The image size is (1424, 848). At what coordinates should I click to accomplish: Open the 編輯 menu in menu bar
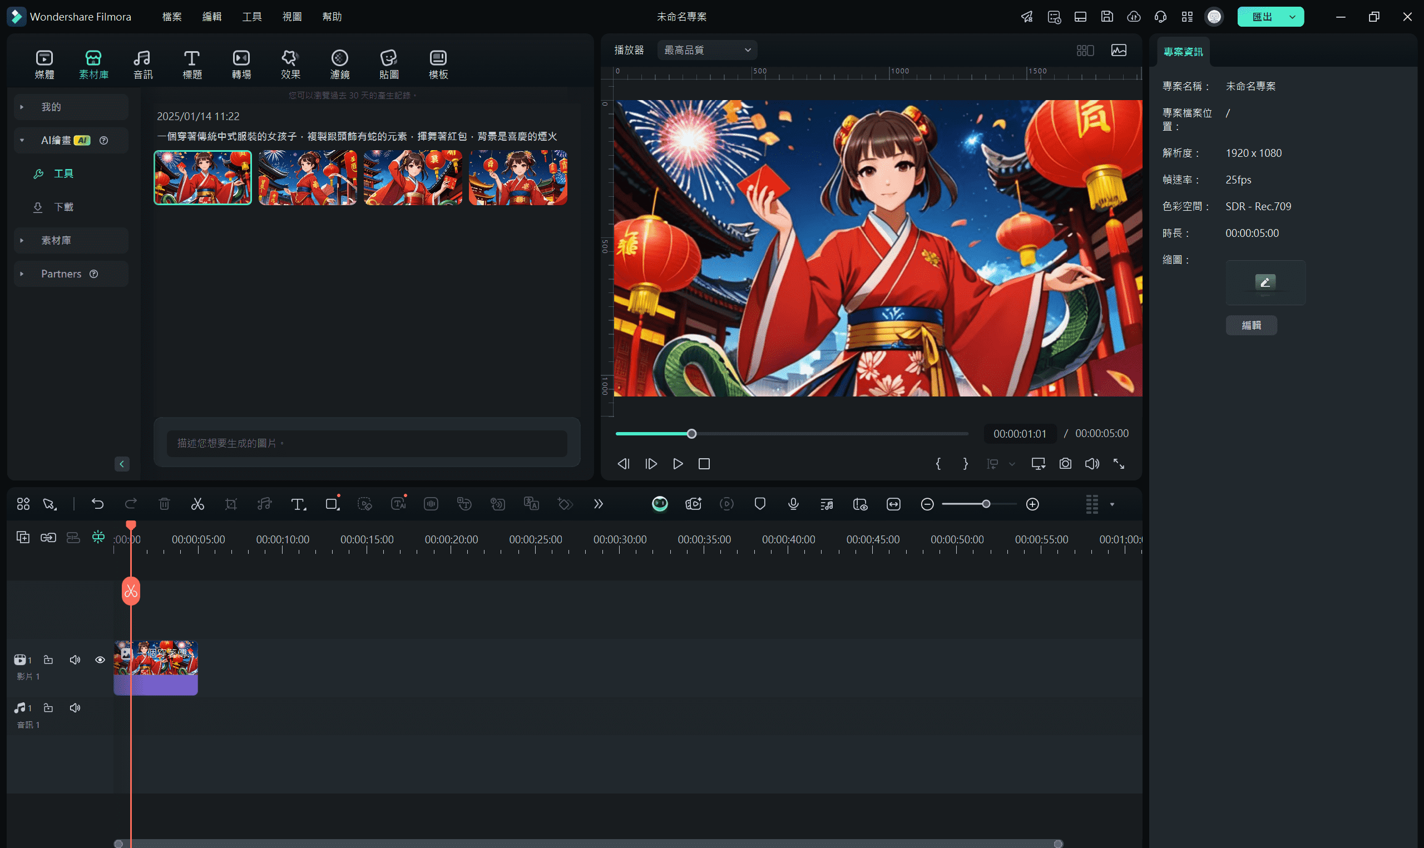click(x=211, y=17)
